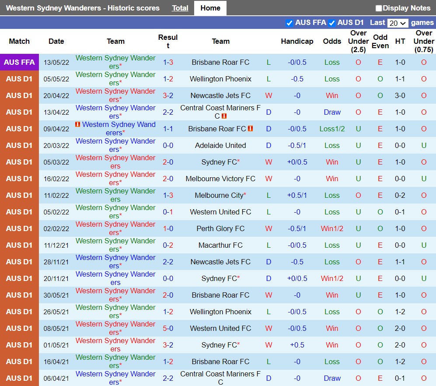This screenshot has height=386, width=436.
Task: Uncheck the AUS D1 filter checkbox
Action: pos(332,23)
